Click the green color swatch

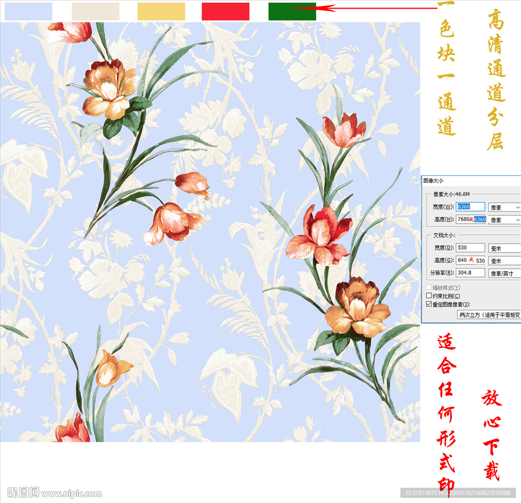pos(292,12)
